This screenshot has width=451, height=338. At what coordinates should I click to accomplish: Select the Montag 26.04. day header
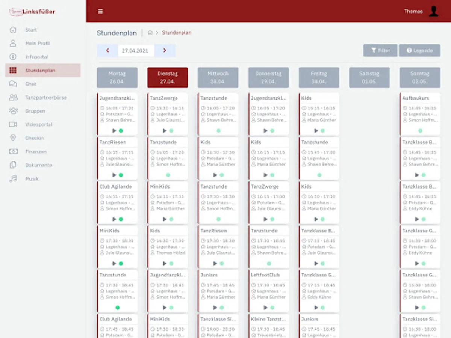pos(117,78)
